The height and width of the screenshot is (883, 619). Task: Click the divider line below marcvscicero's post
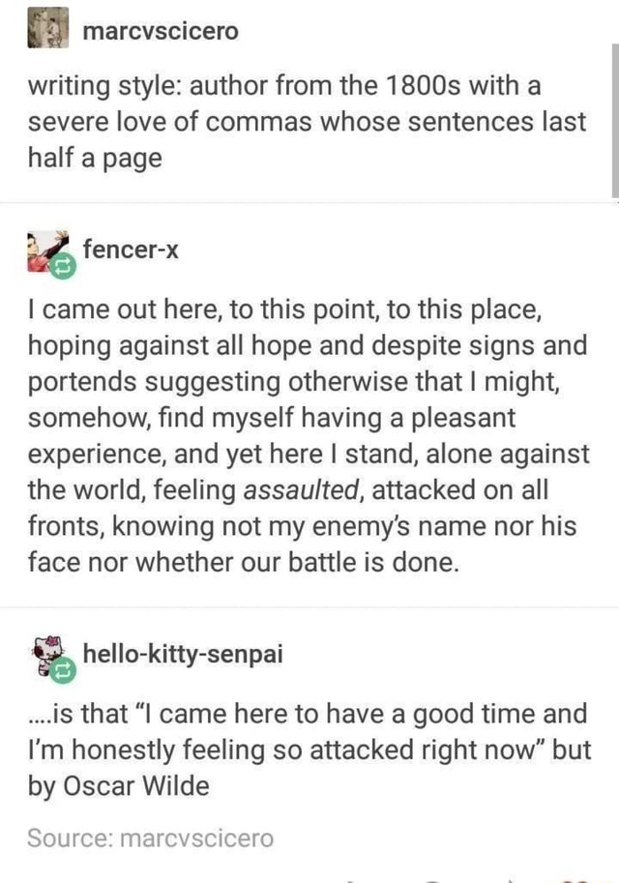click(309, 202)
